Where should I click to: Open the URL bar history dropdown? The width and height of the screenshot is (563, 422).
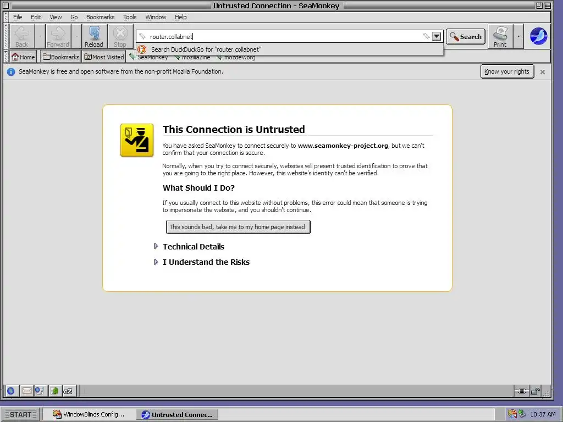436,36
